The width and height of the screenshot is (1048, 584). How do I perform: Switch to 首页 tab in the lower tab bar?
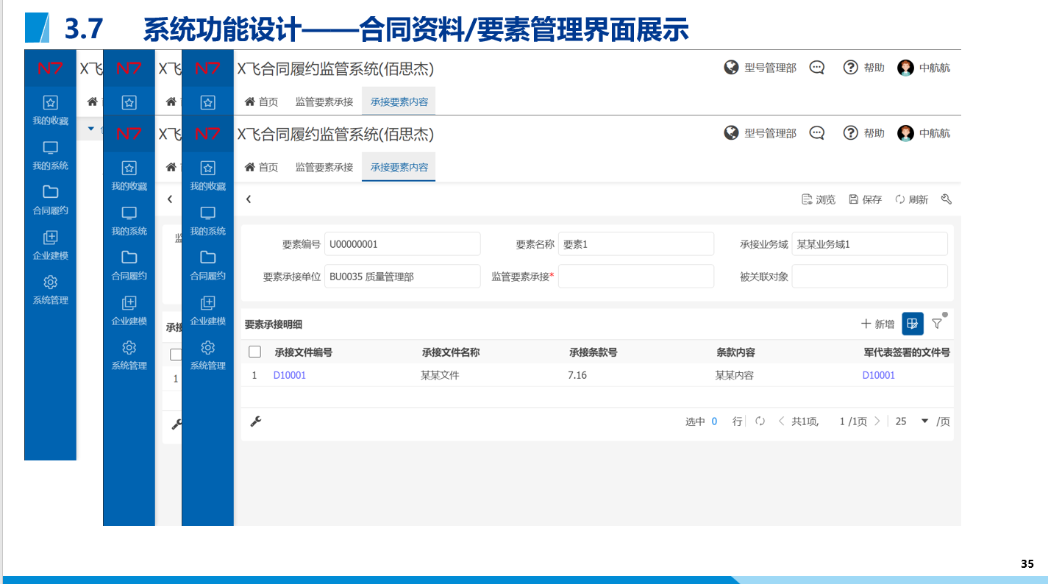coord(261,167)
